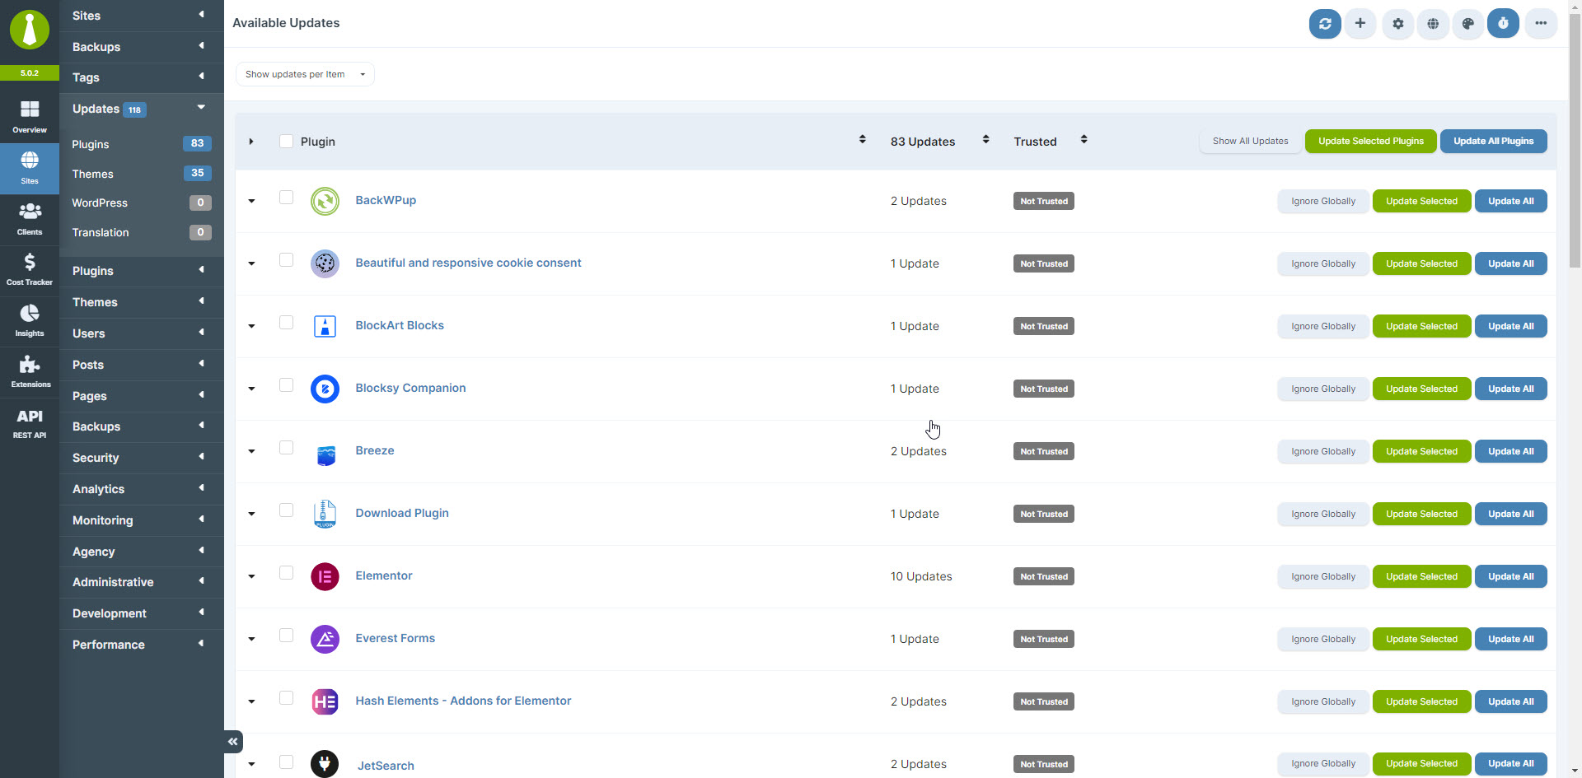Open the Extensions puzzle icon
This screenshot has width=1582, height=778.
(x=30, y=372)
